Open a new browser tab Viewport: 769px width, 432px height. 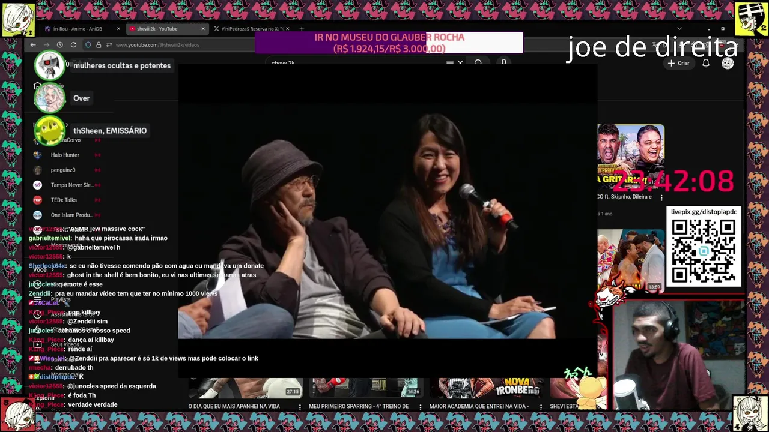click(x=302, y=29)
